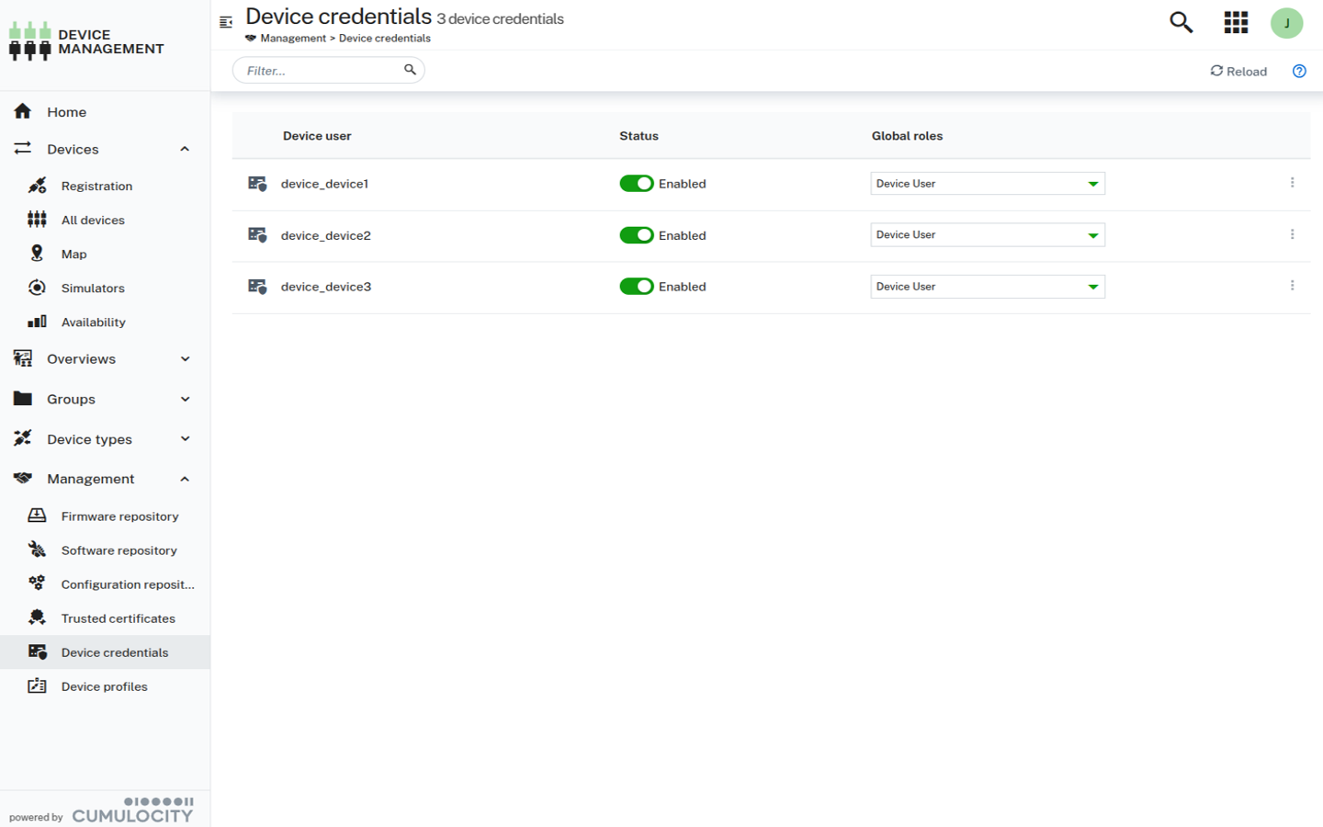Open the Trusted certificates page

click(118, 617)
